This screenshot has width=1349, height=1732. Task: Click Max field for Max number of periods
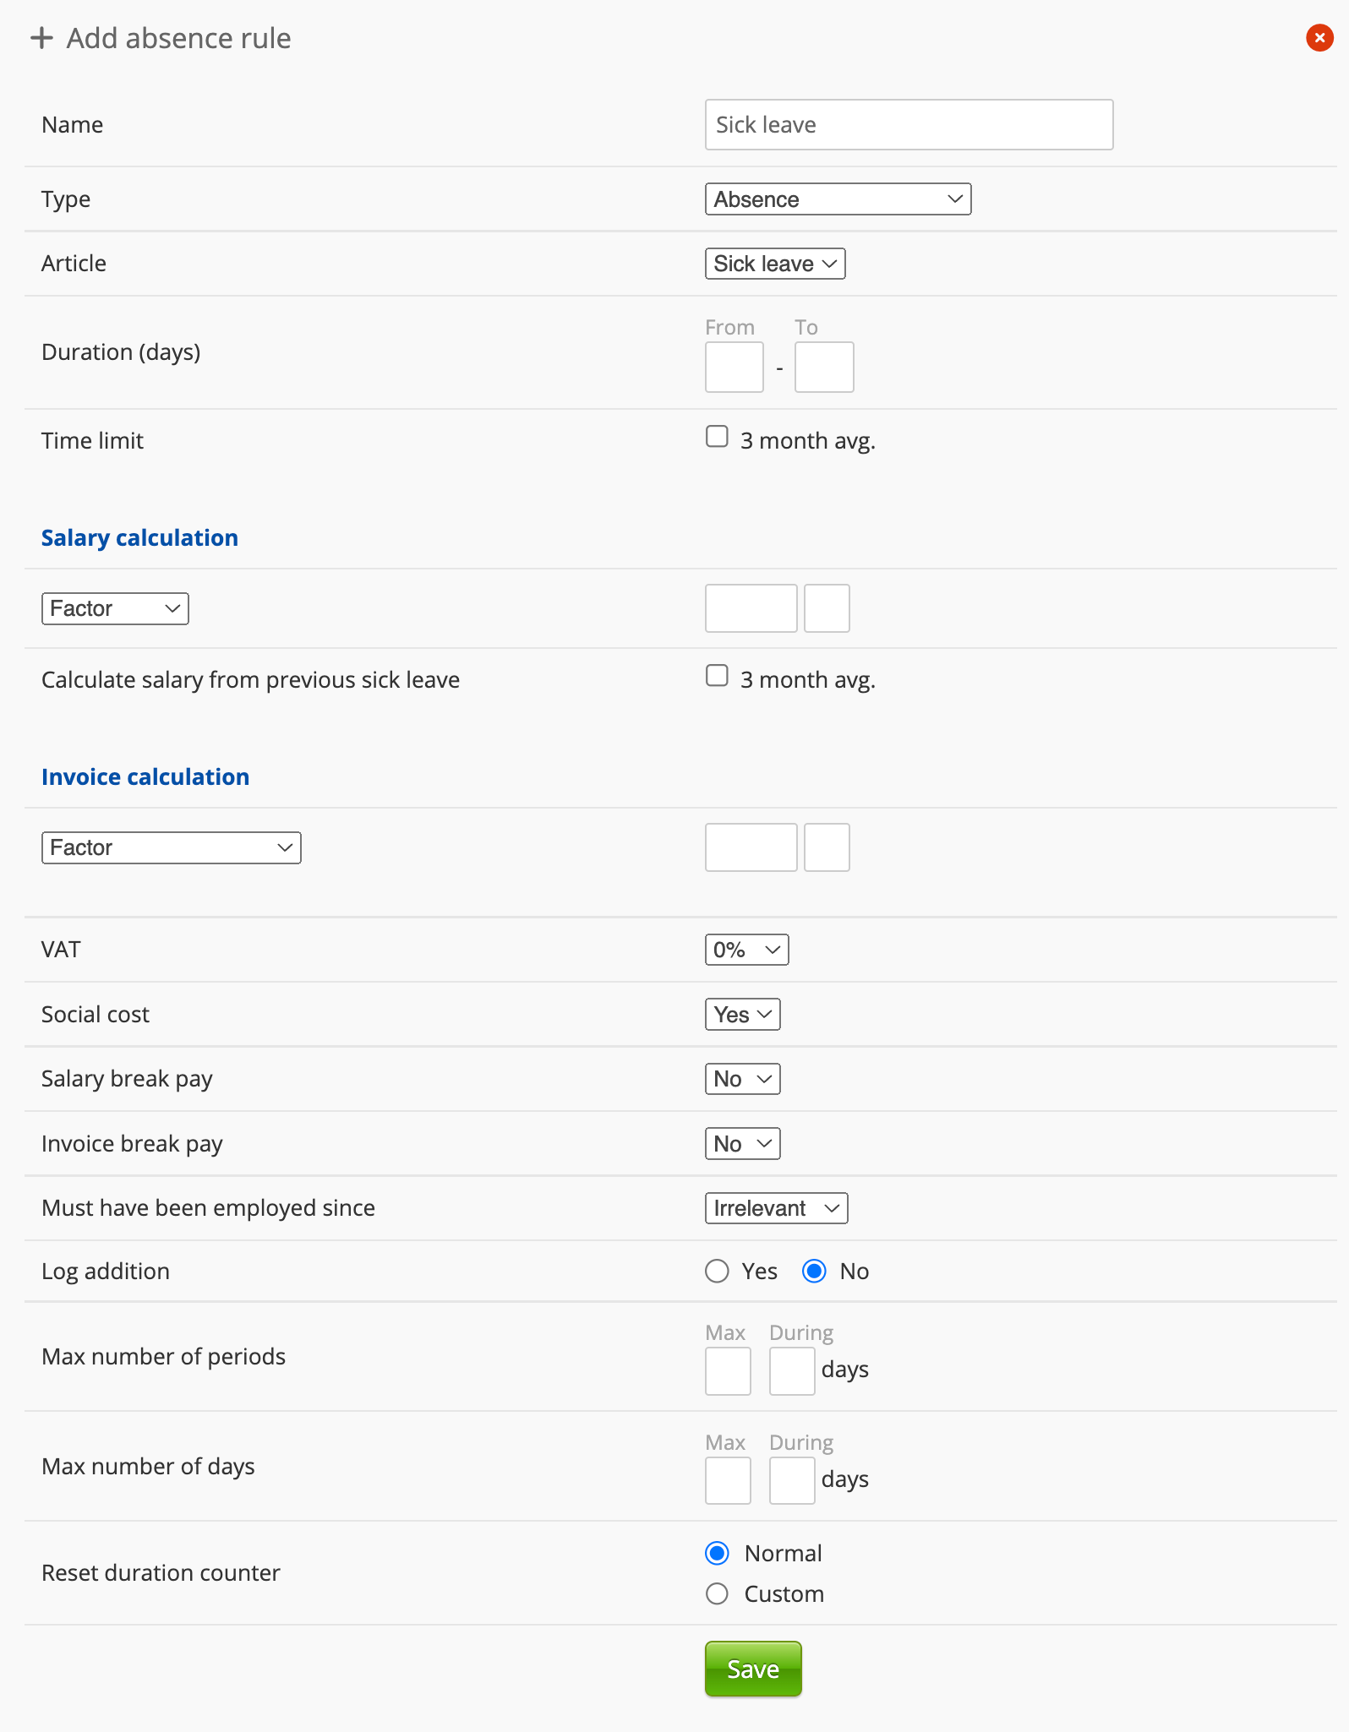[x=728, y=1371]
